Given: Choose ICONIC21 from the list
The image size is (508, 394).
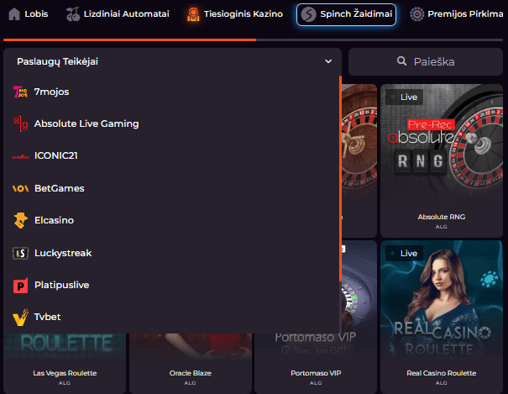Looking at the screenshot, I should point(171,156).
